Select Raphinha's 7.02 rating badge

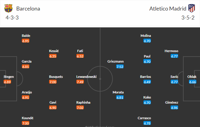click(x=80, y=108)
